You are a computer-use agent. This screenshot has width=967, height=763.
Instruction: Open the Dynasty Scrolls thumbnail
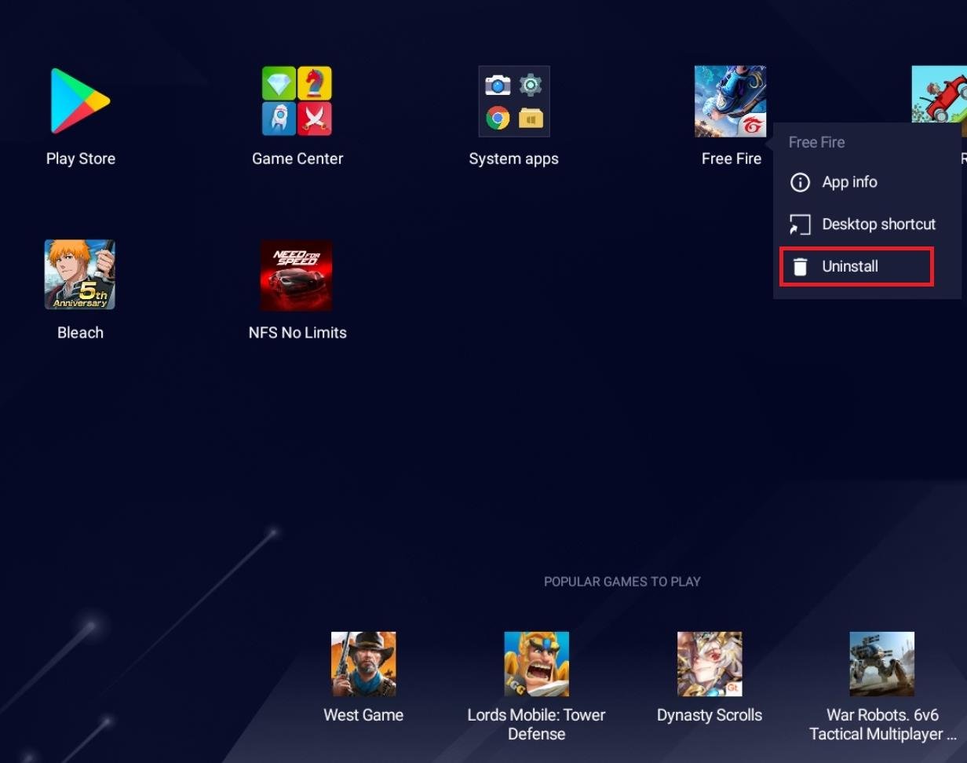point(709,663)
